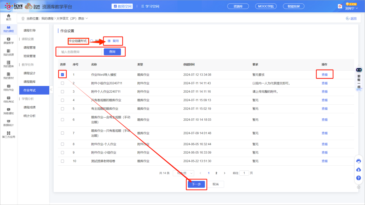365x205 pixels.
Task: Open 消息通知 message icon
Action: pyautogui.click(x=9, y=111)
